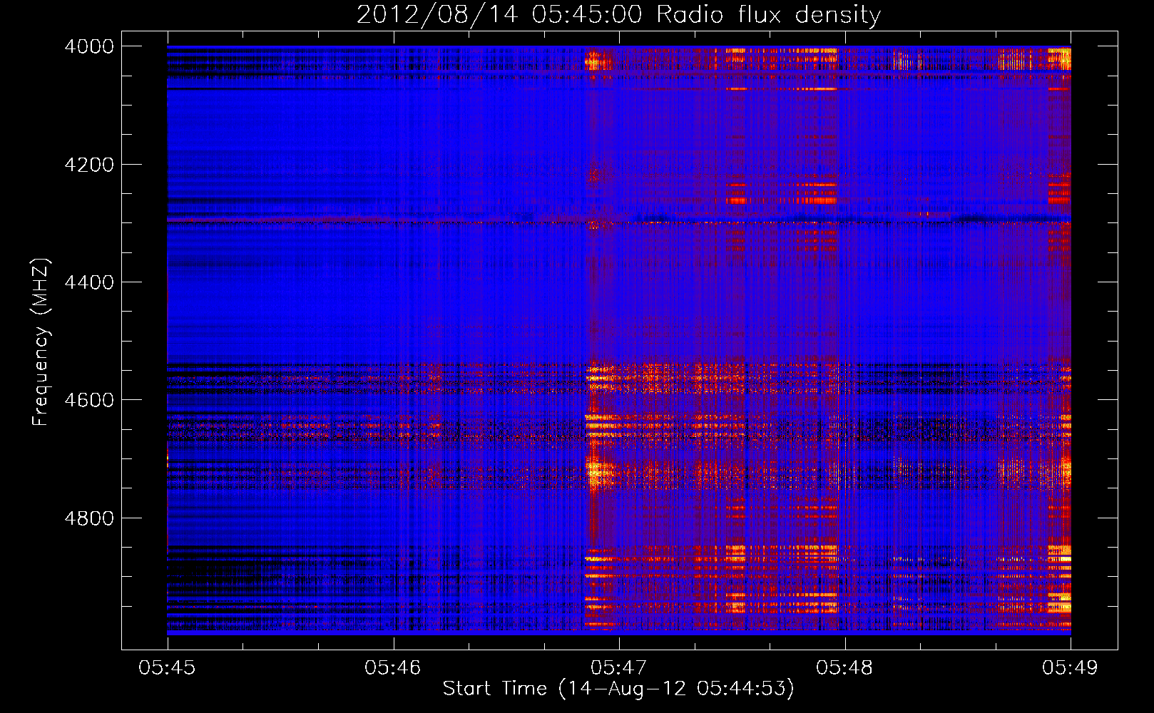Click the "Start Time (14-Aug-12 05:44:53)" label
The width and height of the screenshot is (1154, 713).
pos(618,689)
